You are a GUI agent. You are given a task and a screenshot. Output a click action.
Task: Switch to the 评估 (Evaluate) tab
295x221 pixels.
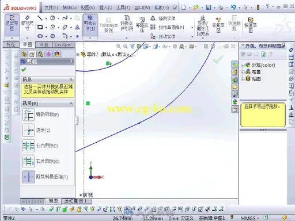point(44,45)
